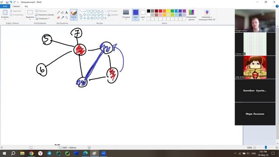Choose the Five-point star shape
This screenshot has height=157, width=279.
(x=88, y=18)
